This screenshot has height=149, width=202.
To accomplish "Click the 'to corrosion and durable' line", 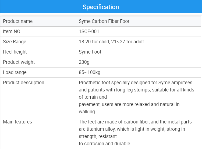I will click(105, 144).
